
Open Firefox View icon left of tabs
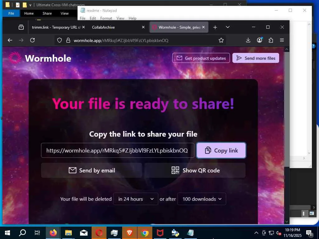tap(21, 27)
